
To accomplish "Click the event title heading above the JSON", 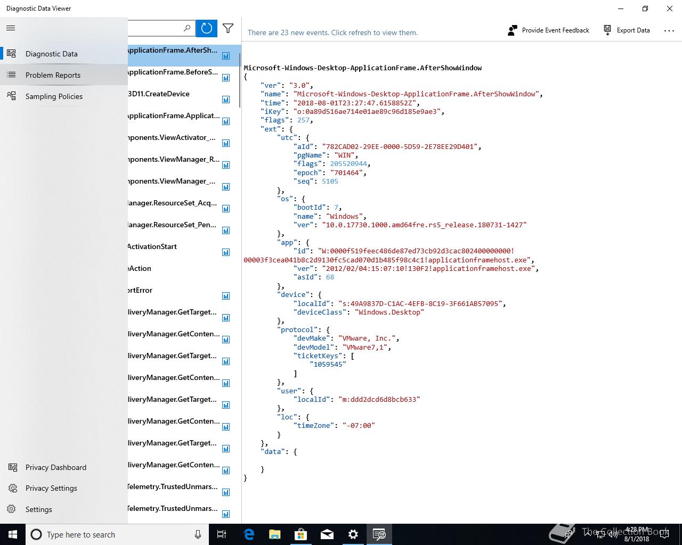I will (362, 68).
